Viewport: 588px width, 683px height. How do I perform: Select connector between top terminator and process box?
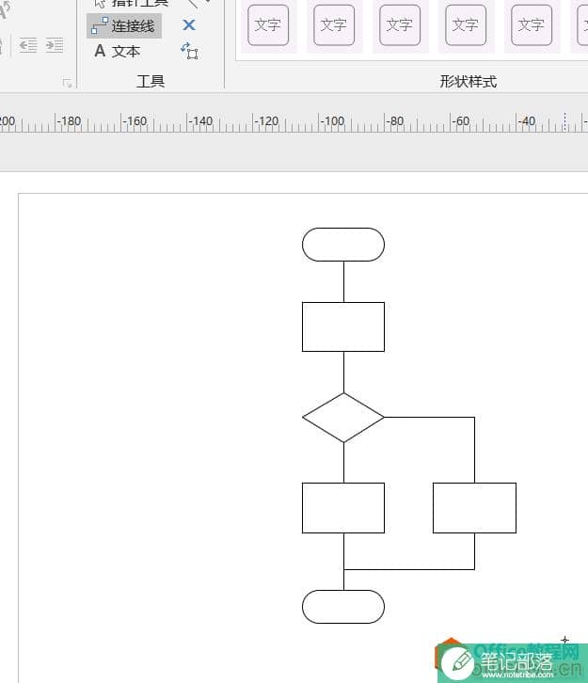[343, 282]
